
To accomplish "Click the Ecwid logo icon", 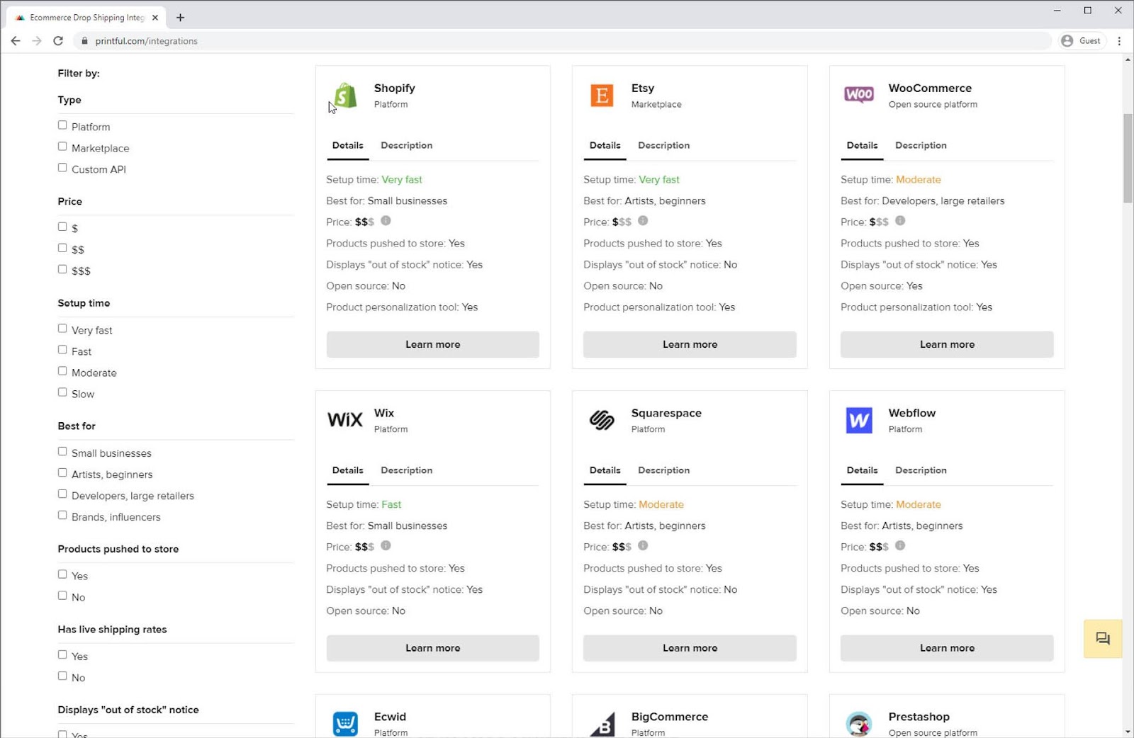I will point(345,724).
